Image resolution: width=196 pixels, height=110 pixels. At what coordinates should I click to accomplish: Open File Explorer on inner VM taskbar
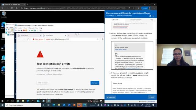point(23,101)
